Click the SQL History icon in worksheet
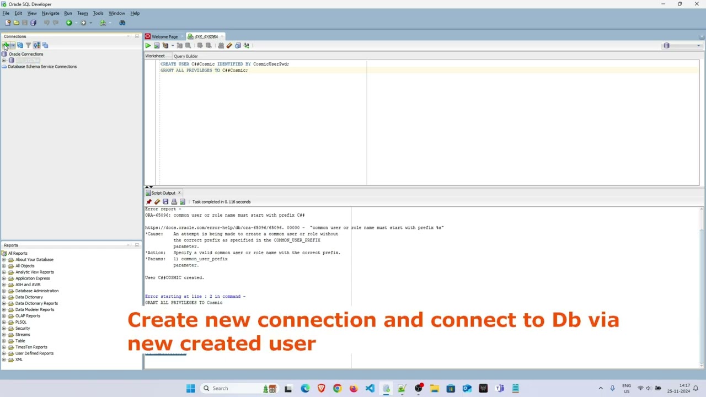 [238, 45]
